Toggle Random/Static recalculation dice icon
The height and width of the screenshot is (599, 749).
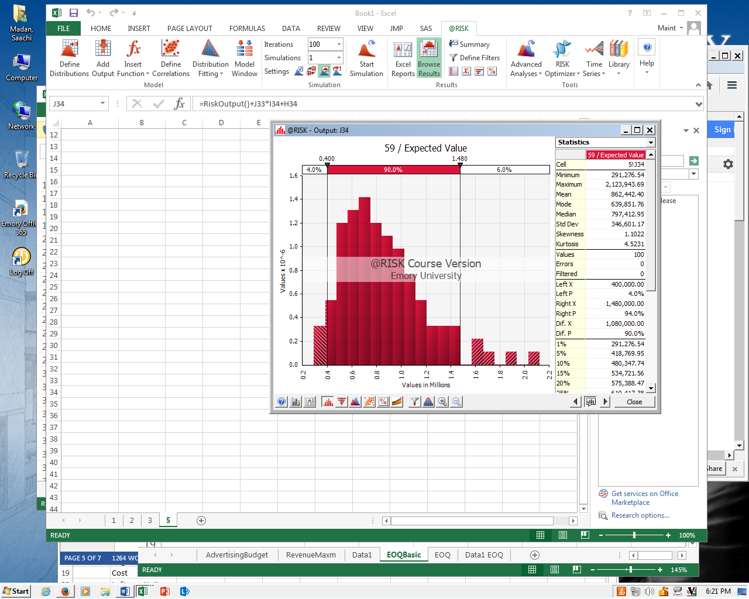[311, 71]
